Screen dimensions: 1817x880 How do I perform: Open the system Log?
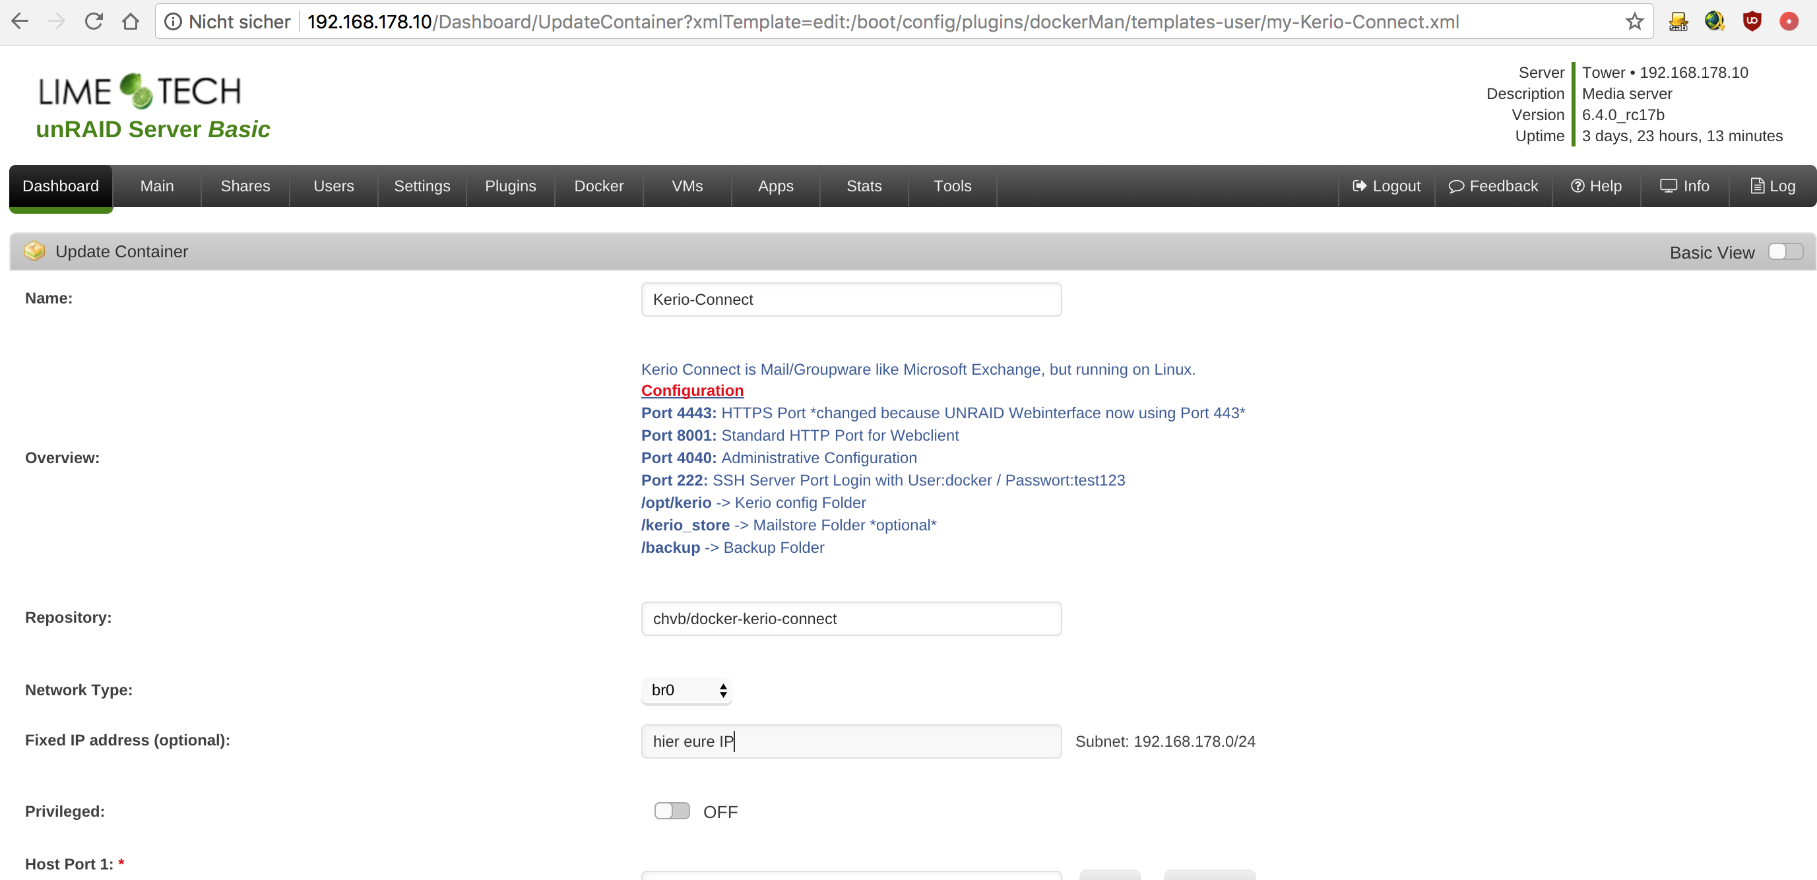(x=1773, y=186)
